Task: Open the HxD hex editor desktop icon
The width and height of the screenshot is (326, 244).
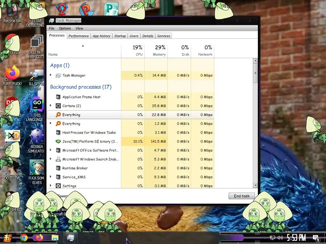Action: 12,136
